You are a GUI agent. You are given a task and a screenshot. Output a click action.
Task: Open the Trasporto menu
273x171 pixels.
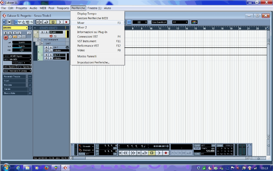(63, 8)
